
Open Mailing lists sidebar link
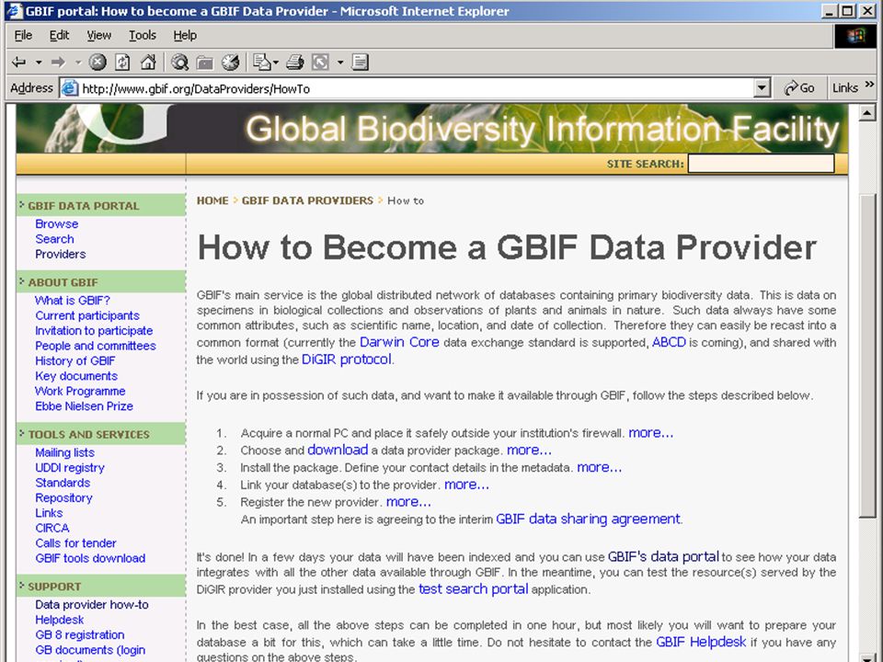tap(64, 452)
